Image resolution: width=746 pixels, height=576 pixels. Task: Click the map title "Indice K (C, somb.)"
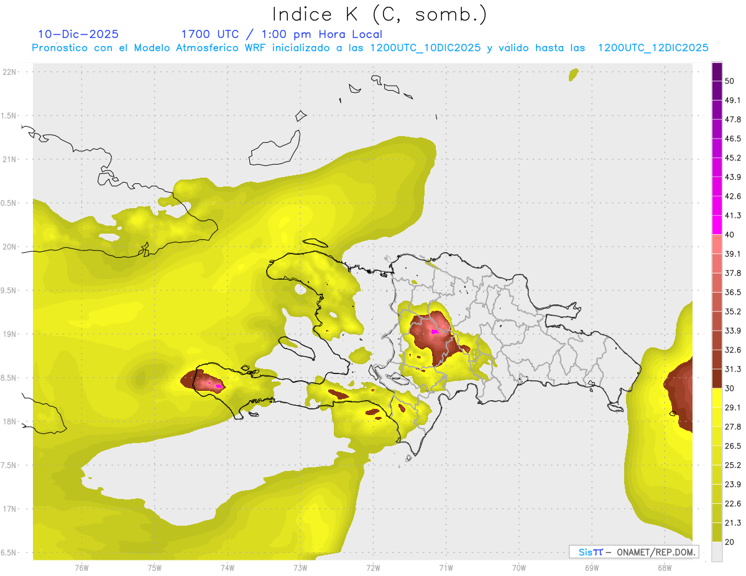tap(380, 14)
